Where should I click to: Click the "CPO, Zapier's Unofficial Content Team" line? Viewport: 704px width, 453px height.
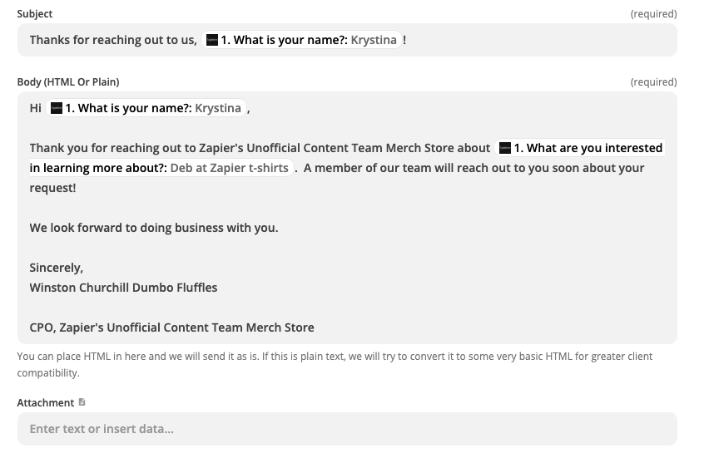(x=171, y=327)
